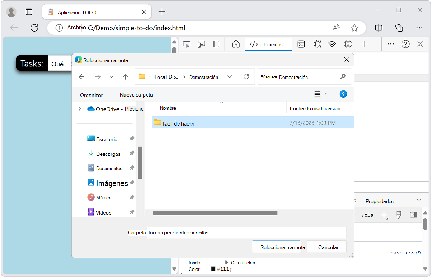Add more tools to DevTools bar
Viewport: 431px width, 277px height.
pos(364,44)
